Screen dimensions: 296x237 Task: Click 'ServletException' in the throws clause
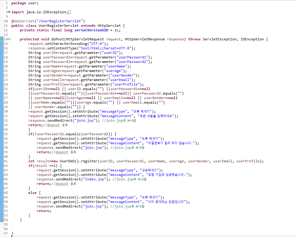(x=220, y=39)
